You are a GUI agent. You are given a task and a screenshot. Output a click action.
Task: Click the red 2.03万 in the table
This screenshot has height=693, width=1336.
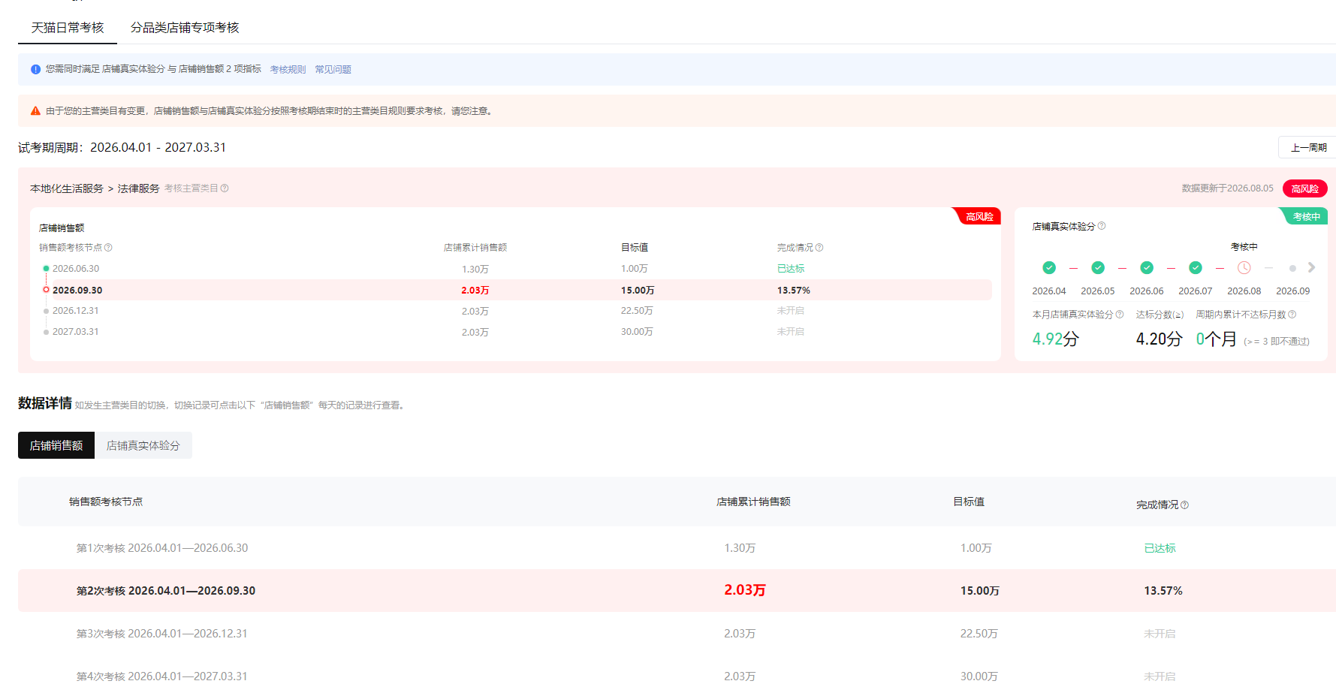coord(745,590)
